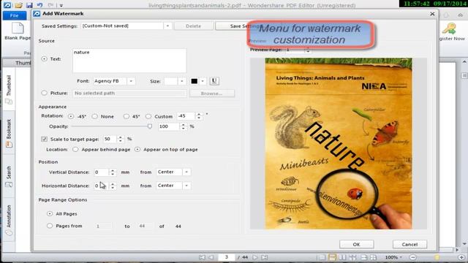
Task: Confirm watermark with OK button
Action: (x=356, y=244)
